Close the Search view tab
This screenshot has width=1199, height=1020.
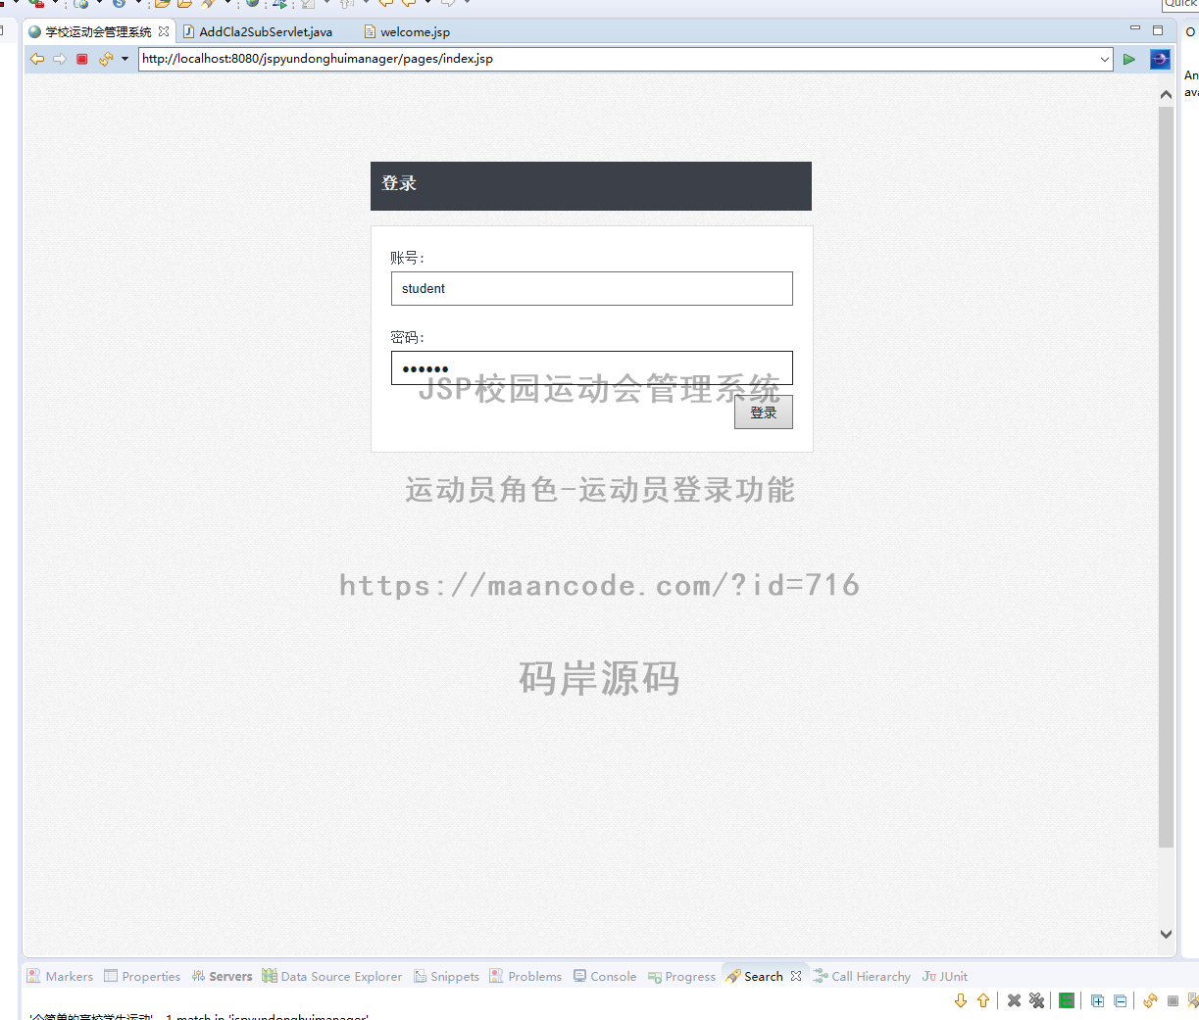(796, 976)
